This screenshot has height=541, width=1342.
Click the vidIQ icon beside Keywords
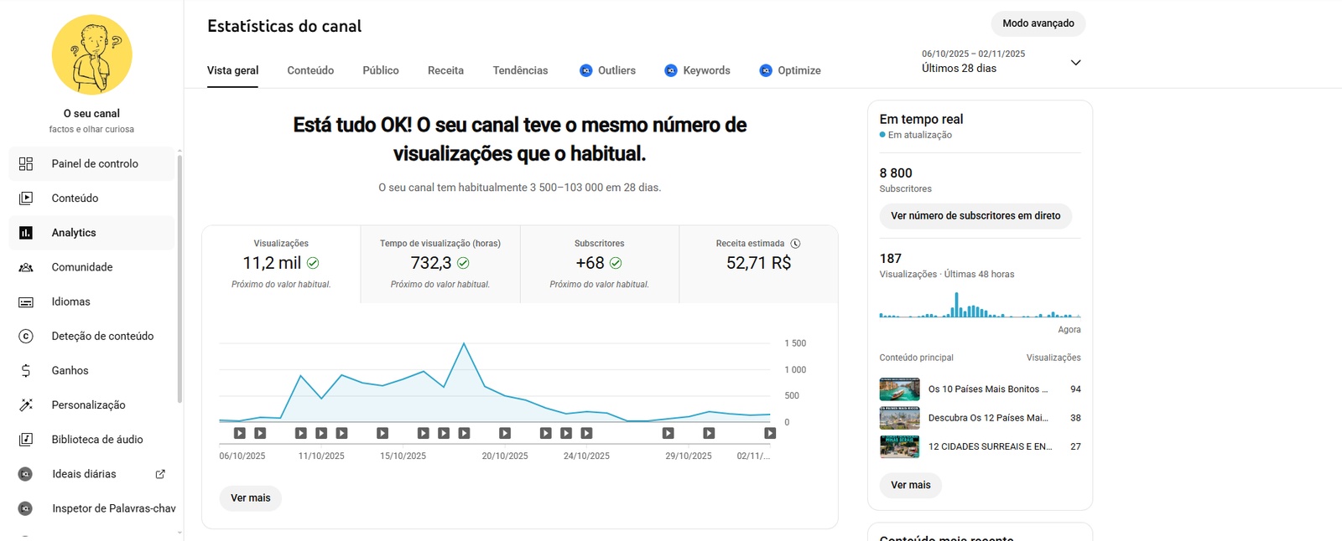(671, 70)
